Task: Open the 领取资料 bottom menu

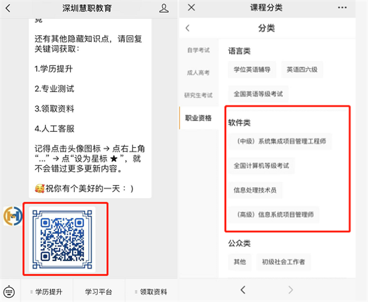Action: [151, 292]
